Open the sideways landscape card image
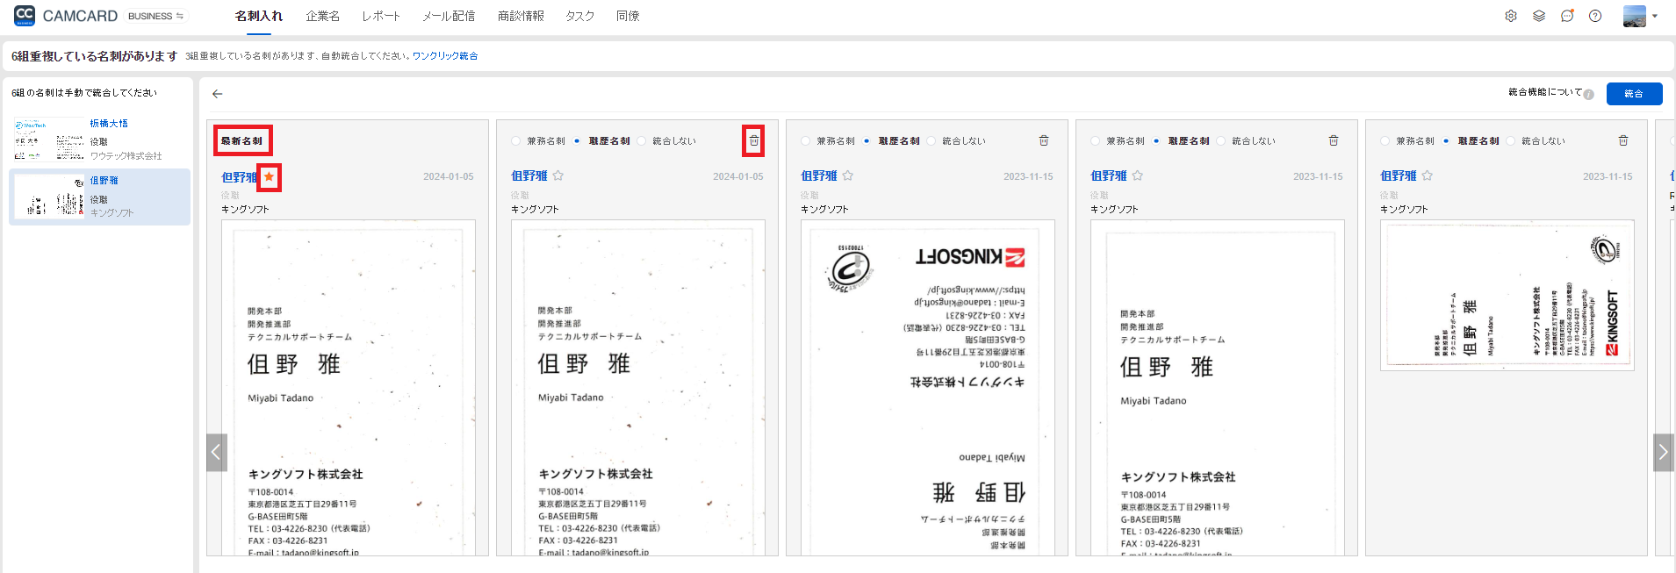The image size is (1676, 573). [1507, 296]
